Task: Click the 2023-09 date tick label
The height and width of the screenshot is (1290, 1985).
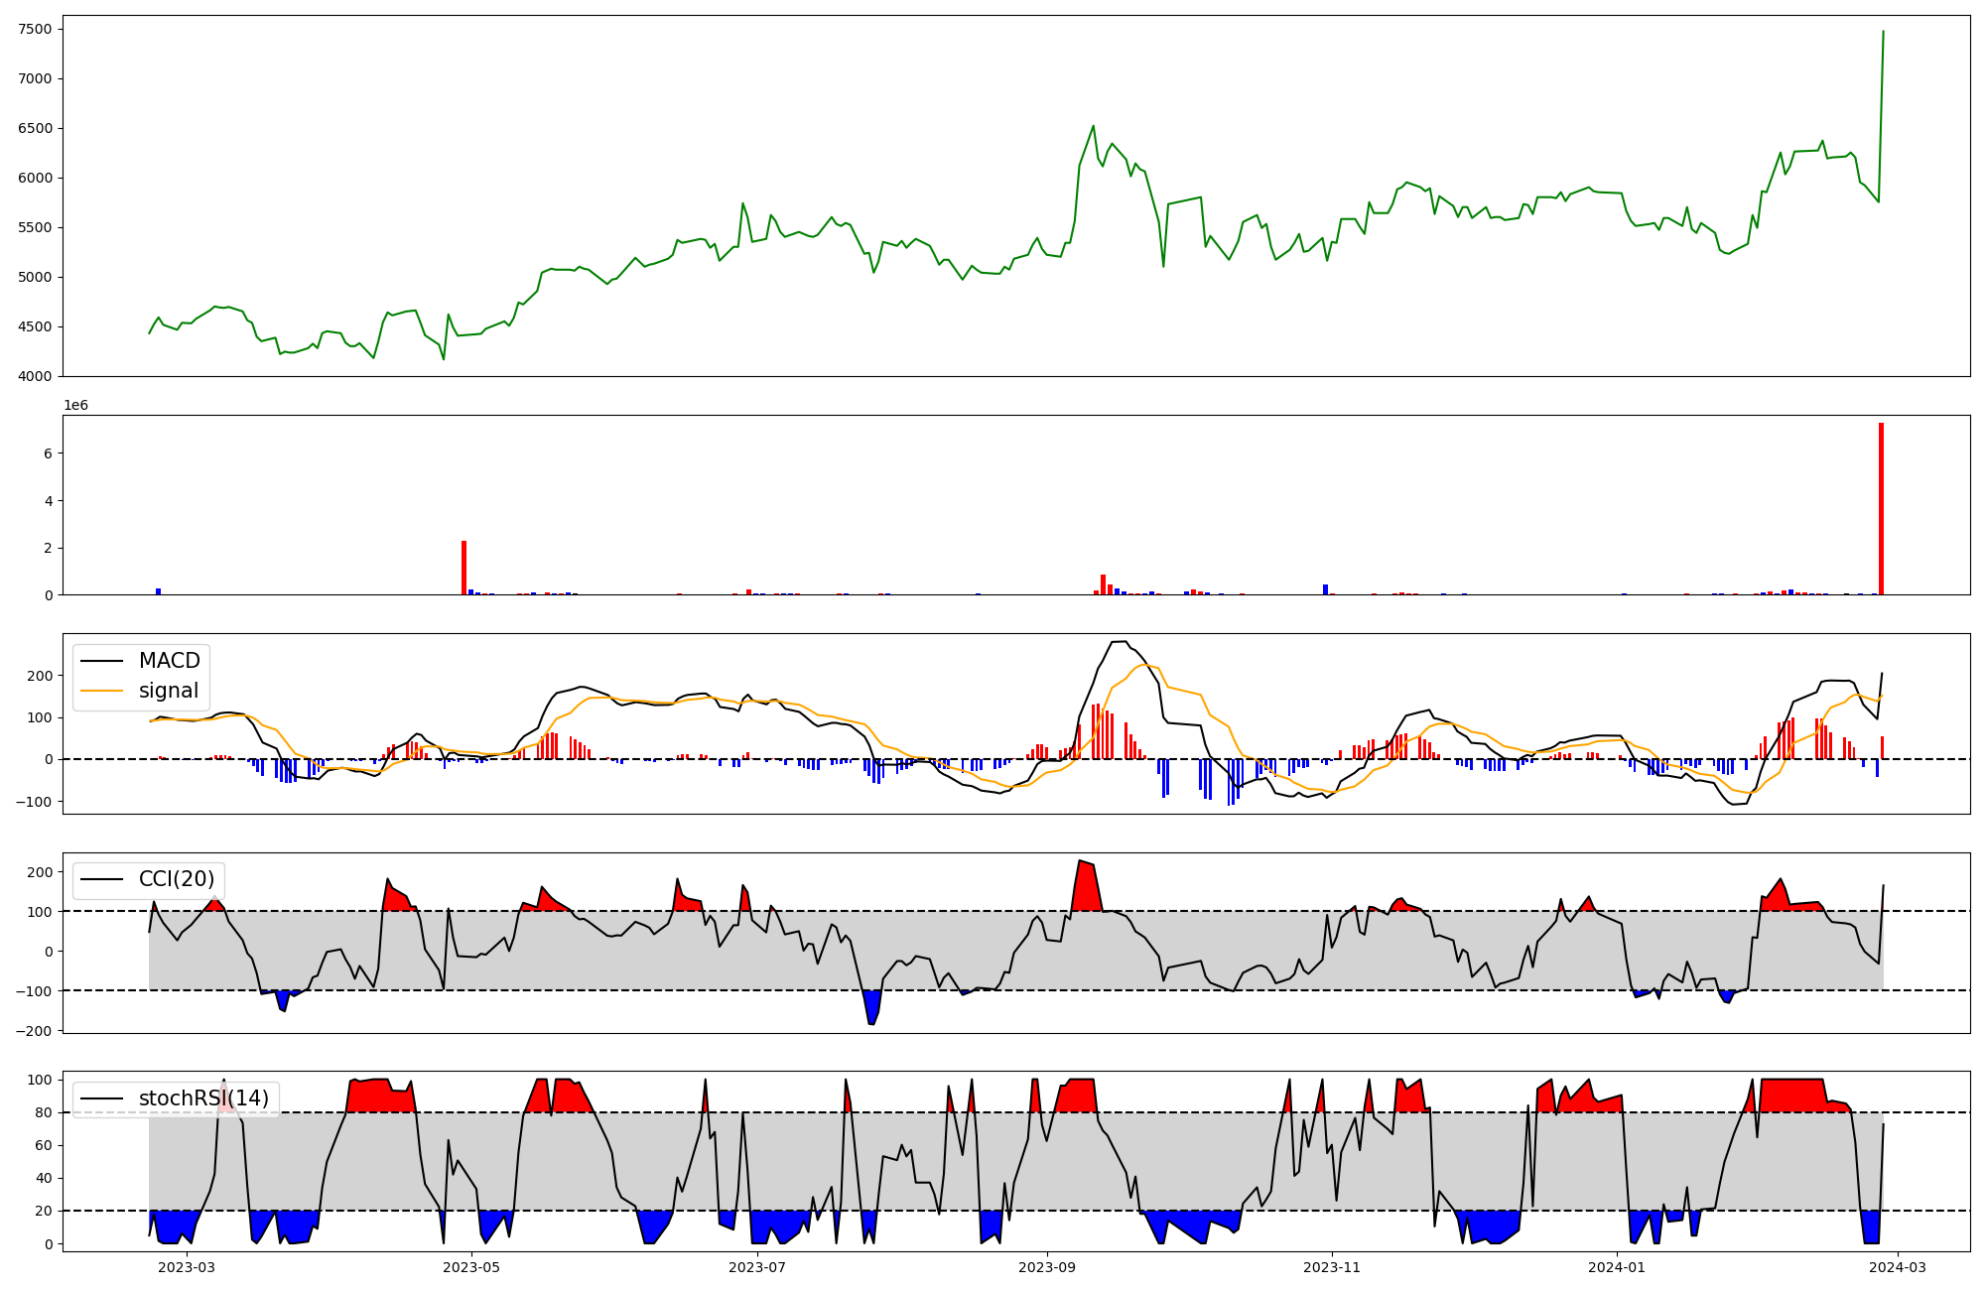Action: click(x=1047, y=1267)
